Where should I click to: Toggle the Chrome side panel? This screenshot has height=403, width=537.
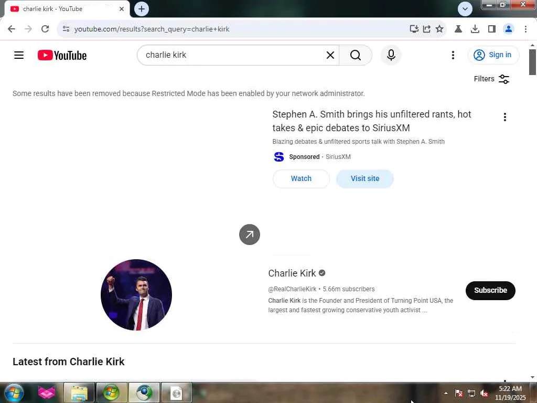[492, 29]
